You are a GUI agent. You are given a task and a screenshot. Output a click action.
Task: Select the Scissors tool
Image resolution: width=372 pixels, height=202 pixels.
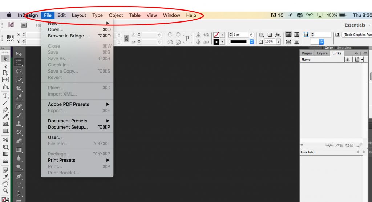pyautogui.click(x=5, y=140)
